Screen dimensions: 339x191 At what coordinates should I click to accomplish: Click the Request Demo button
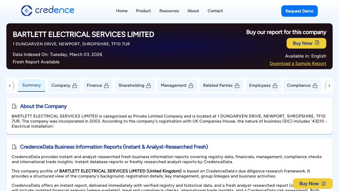pyautogui.click(x=299, y=11)
